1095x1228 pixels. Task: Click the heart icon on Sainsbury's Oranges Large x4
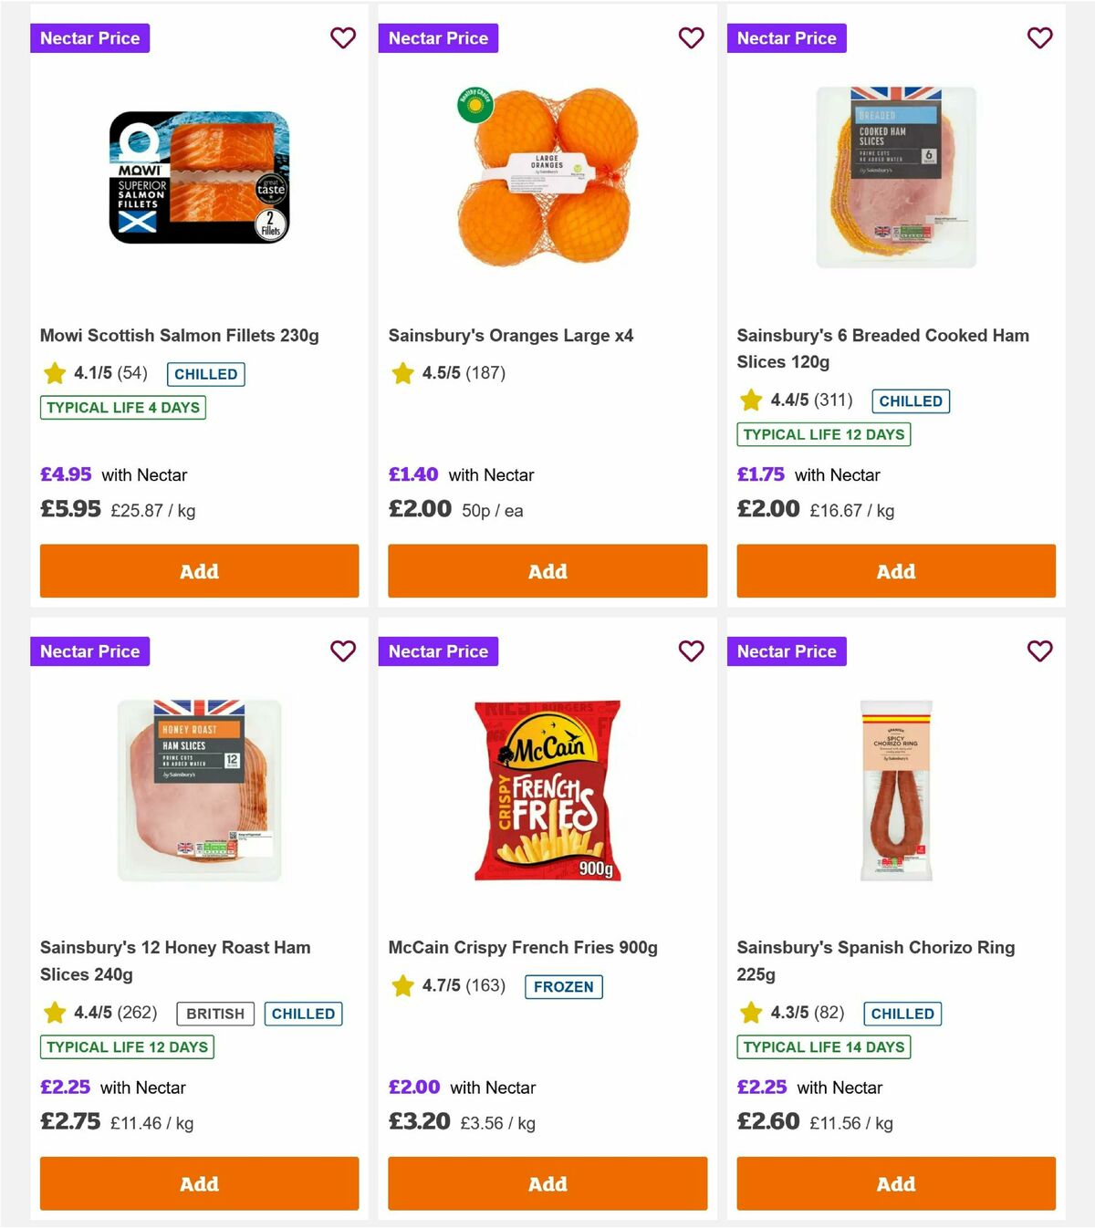(x=691, y=38)
